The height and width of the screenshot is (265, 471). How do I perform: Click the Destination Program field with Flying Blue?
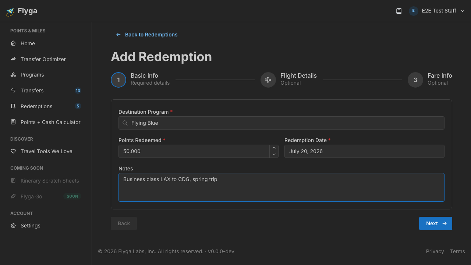pos(281,123)
